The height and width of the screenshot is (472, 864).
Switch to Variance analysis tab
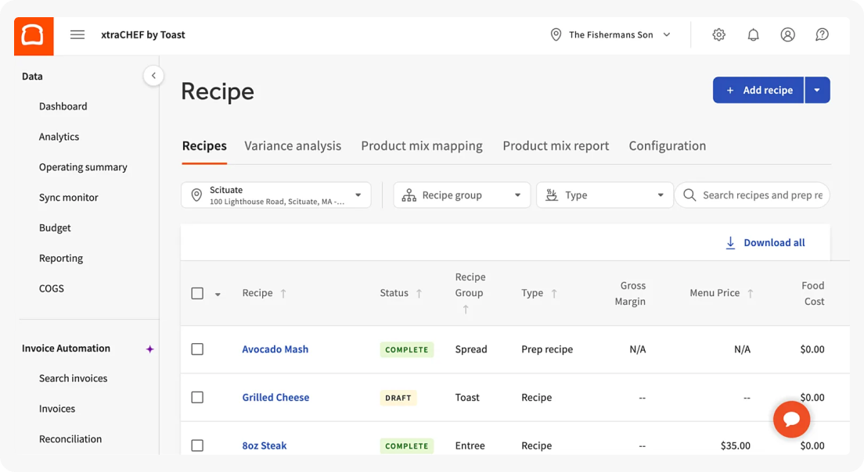pos(293,146)
